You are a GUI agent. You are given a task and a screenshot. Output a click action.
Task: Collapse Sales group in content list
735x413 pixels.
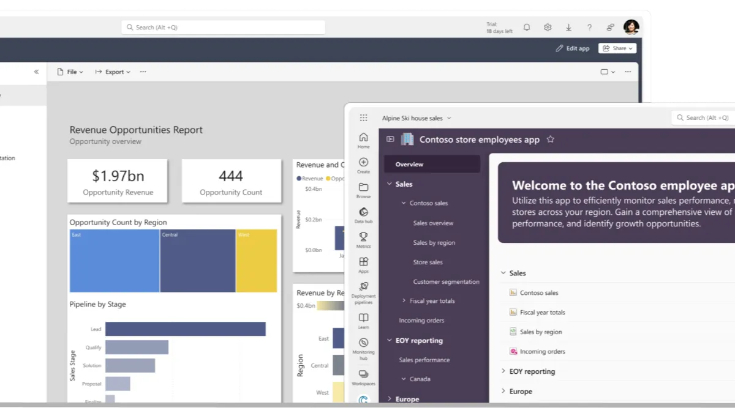click(x=503, y=273)
